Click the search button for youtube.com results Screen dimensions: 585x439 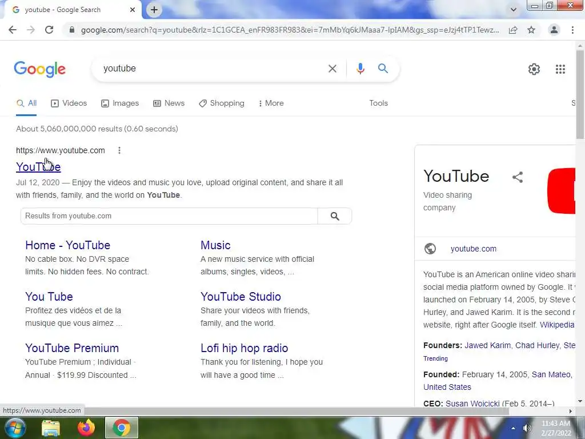coord(335,216)
